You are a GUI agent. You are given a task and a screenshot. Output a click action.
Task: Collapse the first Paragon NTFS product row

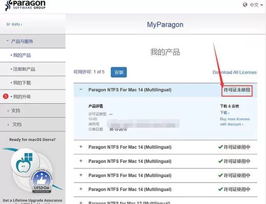81,89
